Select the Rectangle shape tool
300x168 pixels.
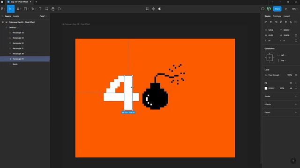point(25,9)
